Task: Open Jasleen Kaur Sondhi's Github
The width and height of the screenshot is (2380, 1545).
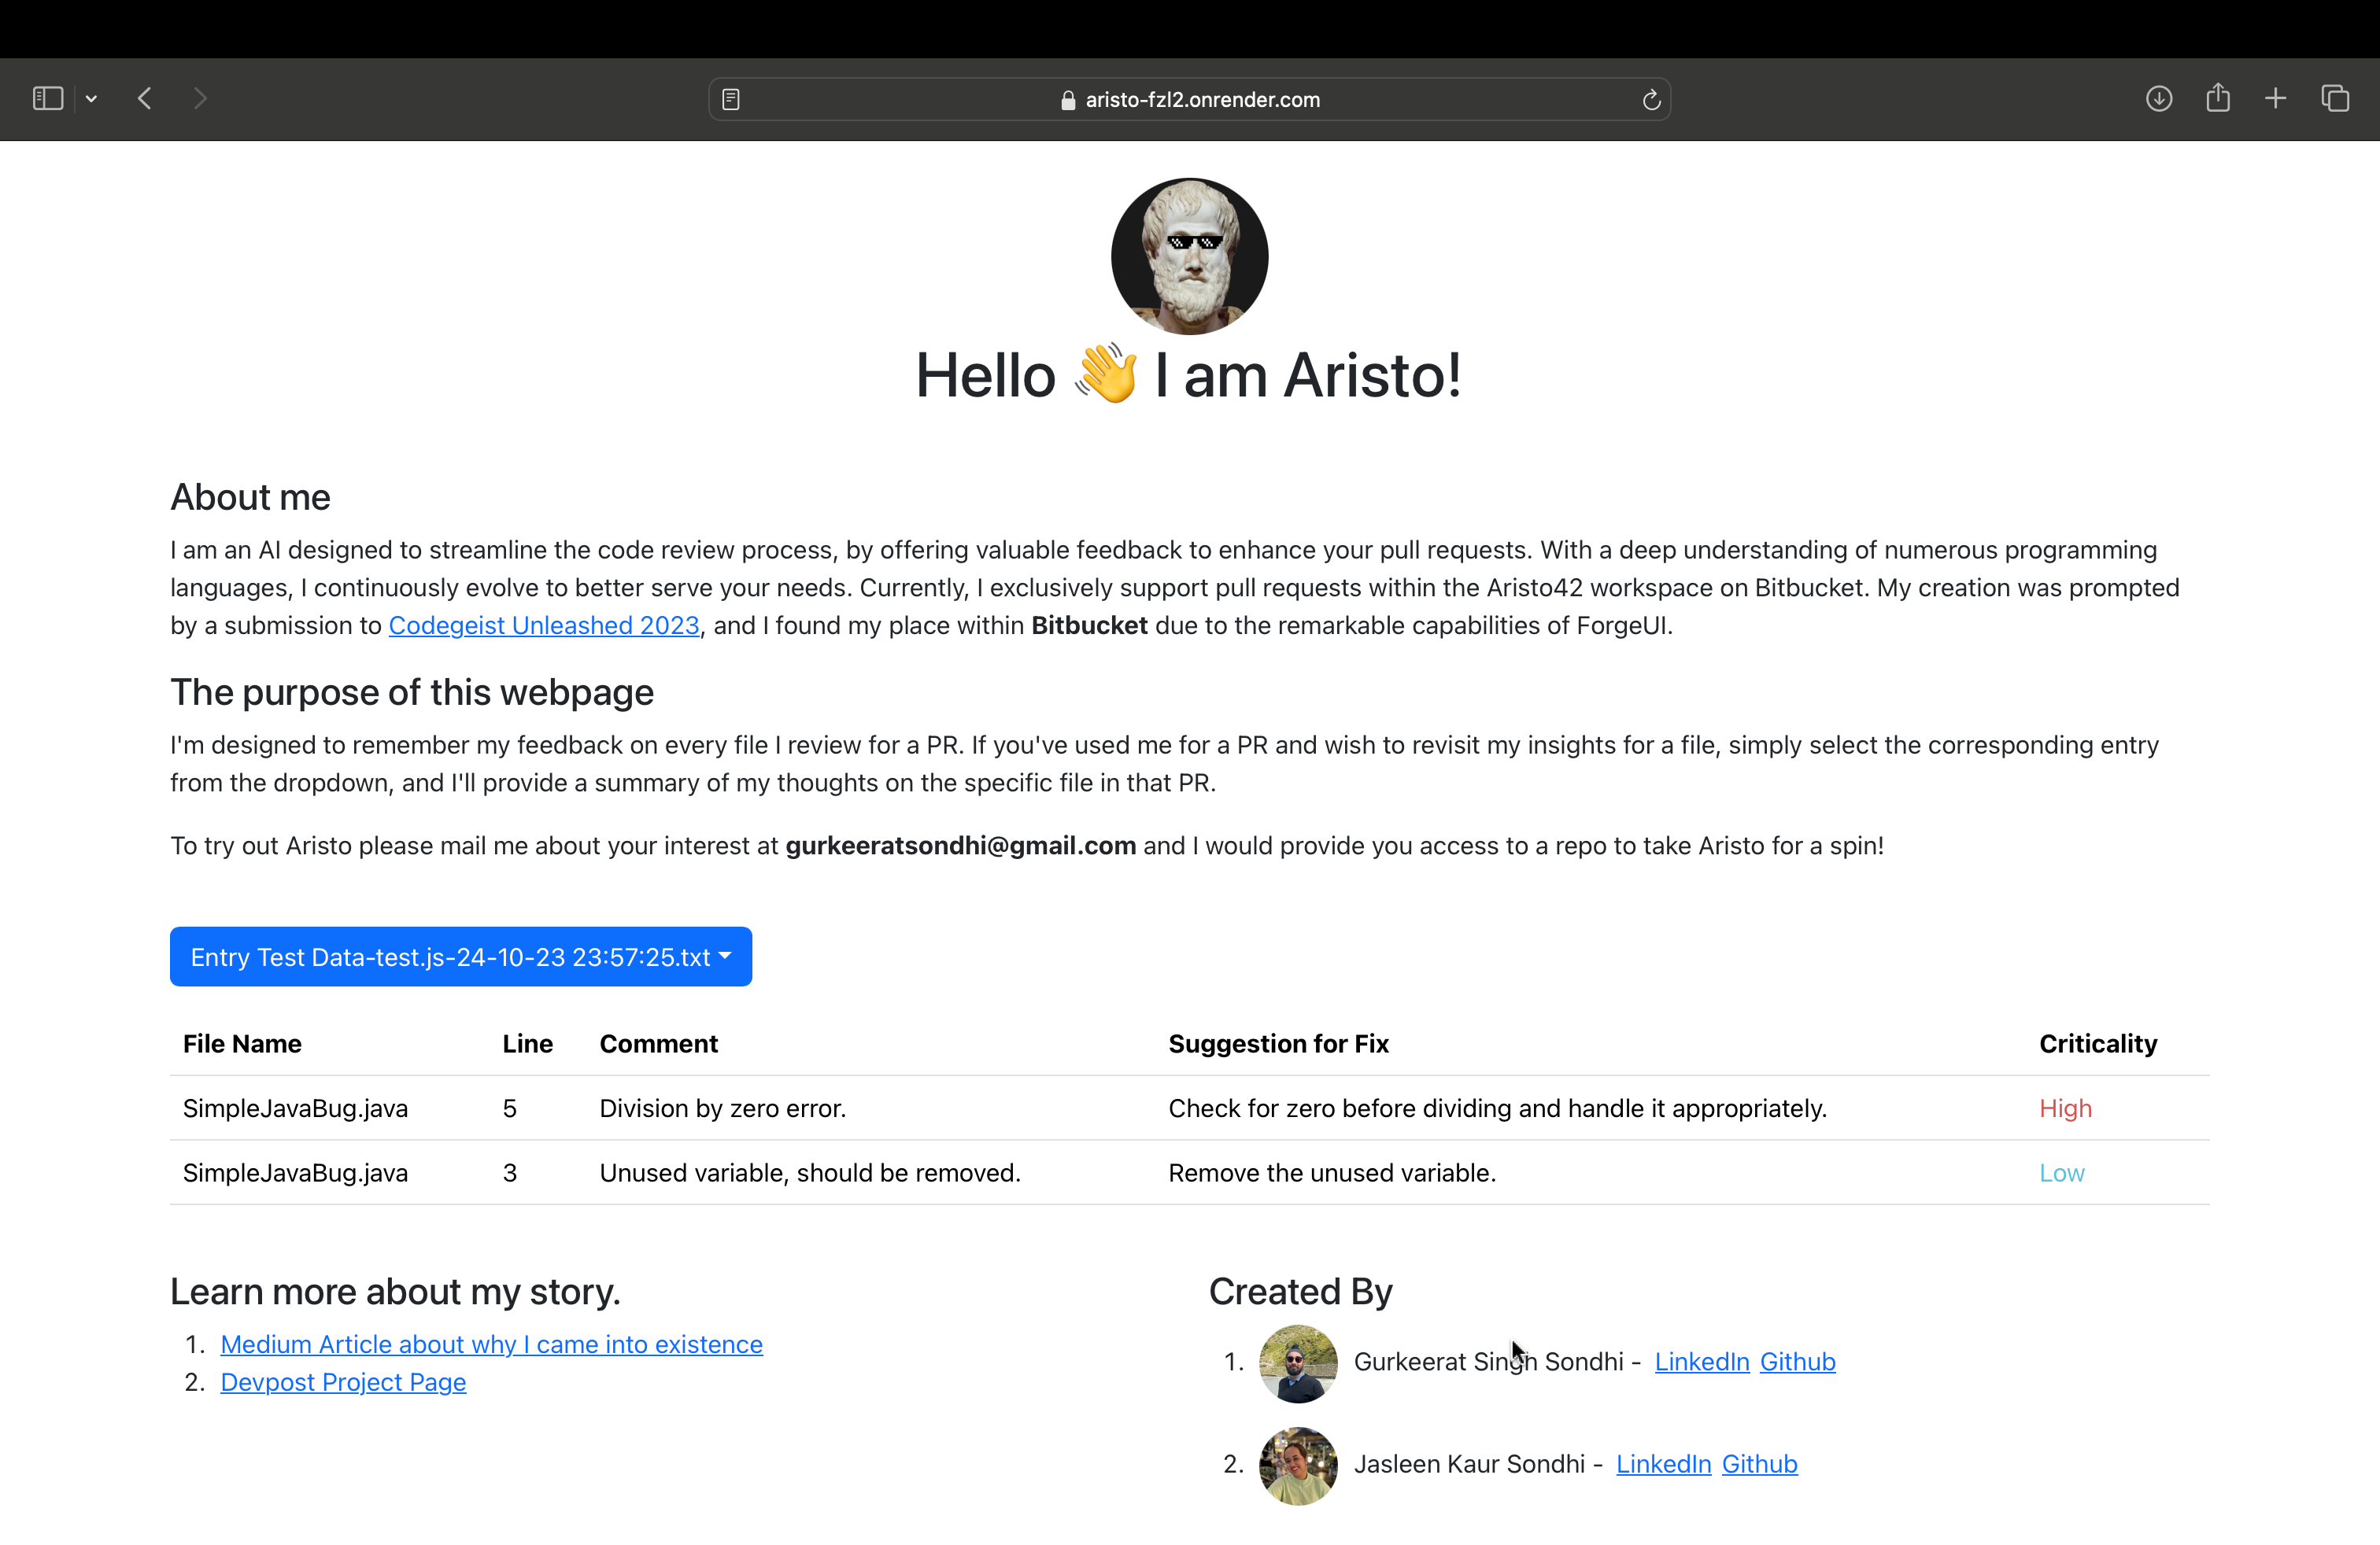Action: (x=1759, y=1463)
